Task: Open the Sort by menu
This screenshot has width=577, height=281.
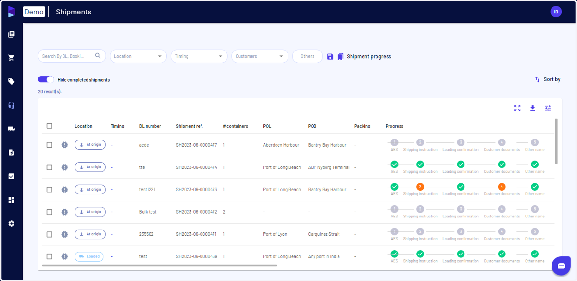Action: (x=547, y=79)
